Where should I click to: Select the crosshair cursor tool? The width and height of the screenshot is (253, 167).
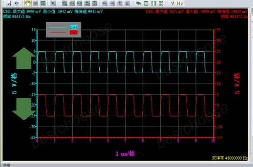coord(35,3)
